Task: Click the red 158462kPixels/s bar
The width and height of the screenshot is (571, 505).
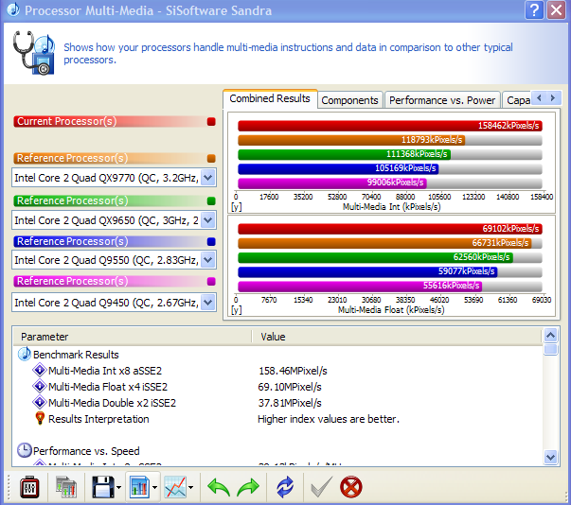Action: [390, 126]
